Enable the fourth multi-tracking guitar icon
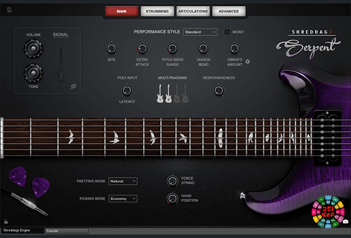The height and width of the screenshot is (238, 351). point(185,94)
